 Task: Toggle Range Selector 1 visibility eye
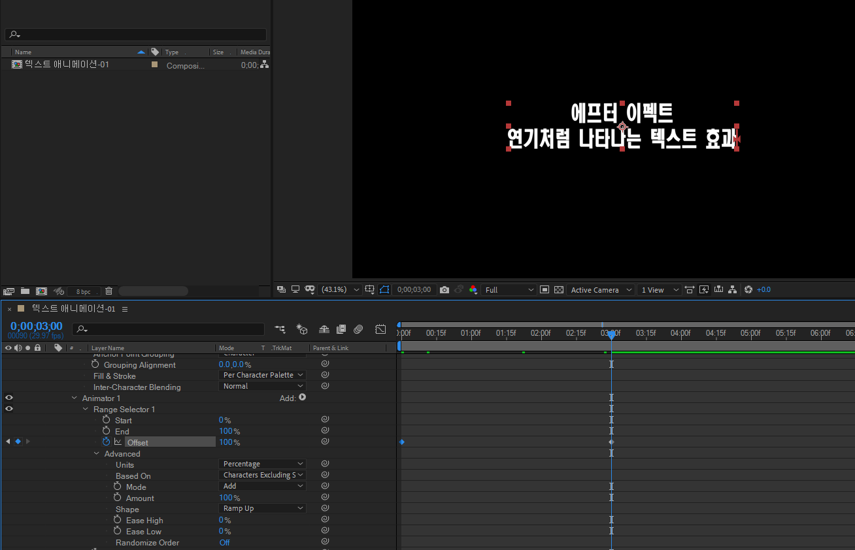click(x=9, y=409)
